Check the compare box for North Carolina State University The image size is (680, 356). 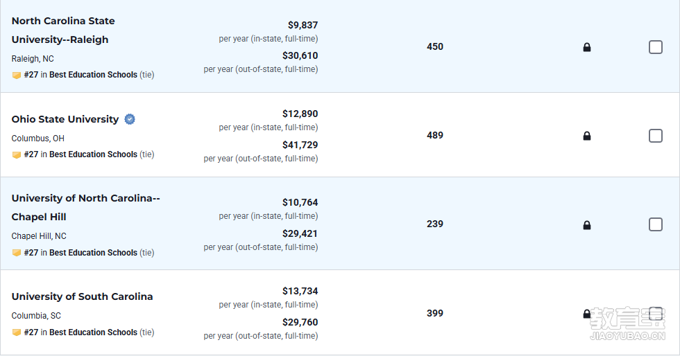655,47
